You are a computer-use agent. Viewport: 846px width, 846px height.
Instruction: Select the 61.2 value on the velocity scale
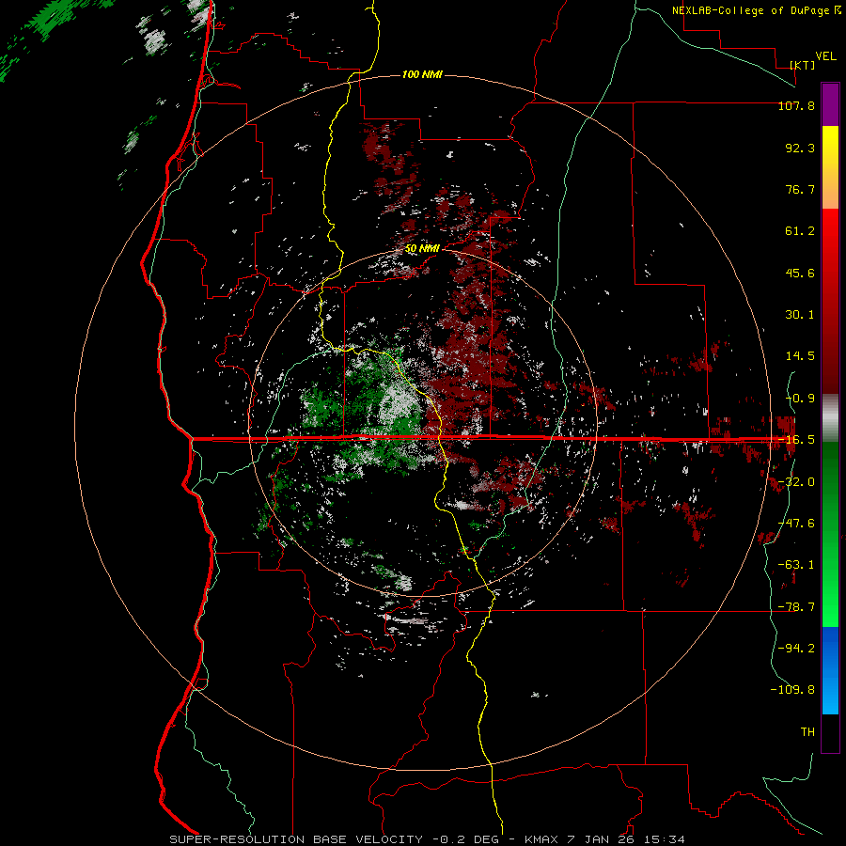[800, 231]
